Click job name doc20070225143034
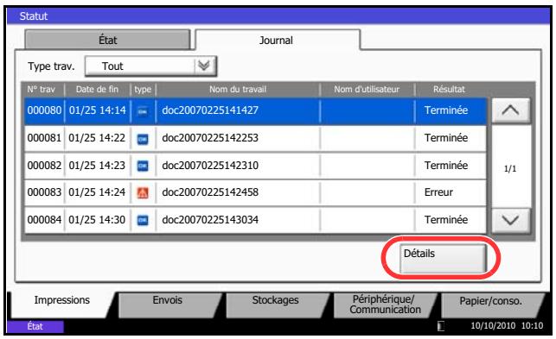 (x=210, y=220)
